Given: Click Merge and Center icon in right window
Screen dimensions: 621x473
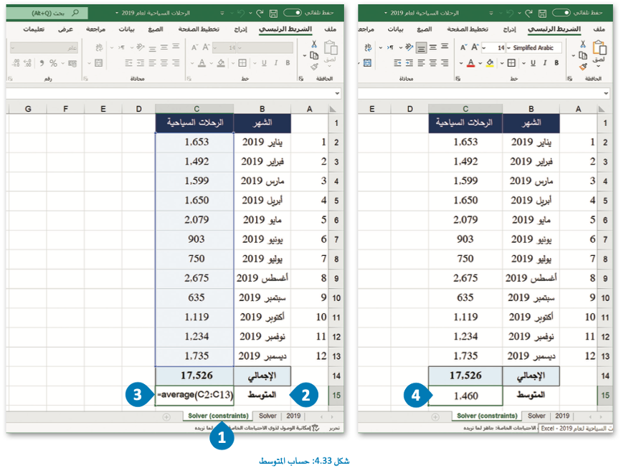Looking at the screenshot, I should [368, 63].
